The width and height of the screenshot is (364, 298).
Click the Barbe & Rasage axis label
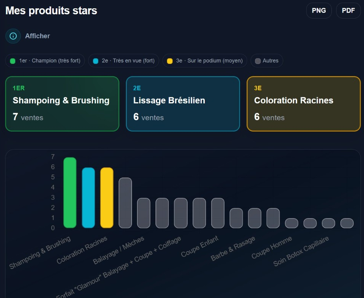(233, 248)
